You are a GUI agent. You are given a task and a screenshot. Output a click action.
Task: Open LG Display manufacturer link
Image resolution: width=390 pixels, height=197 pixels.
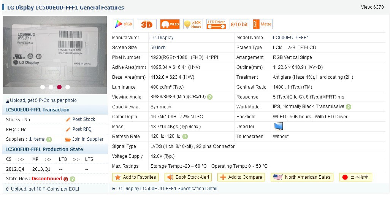click(162, 38)
